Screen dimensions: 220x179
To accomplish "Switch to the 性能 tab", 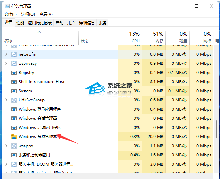I will [x=20, y=23].
